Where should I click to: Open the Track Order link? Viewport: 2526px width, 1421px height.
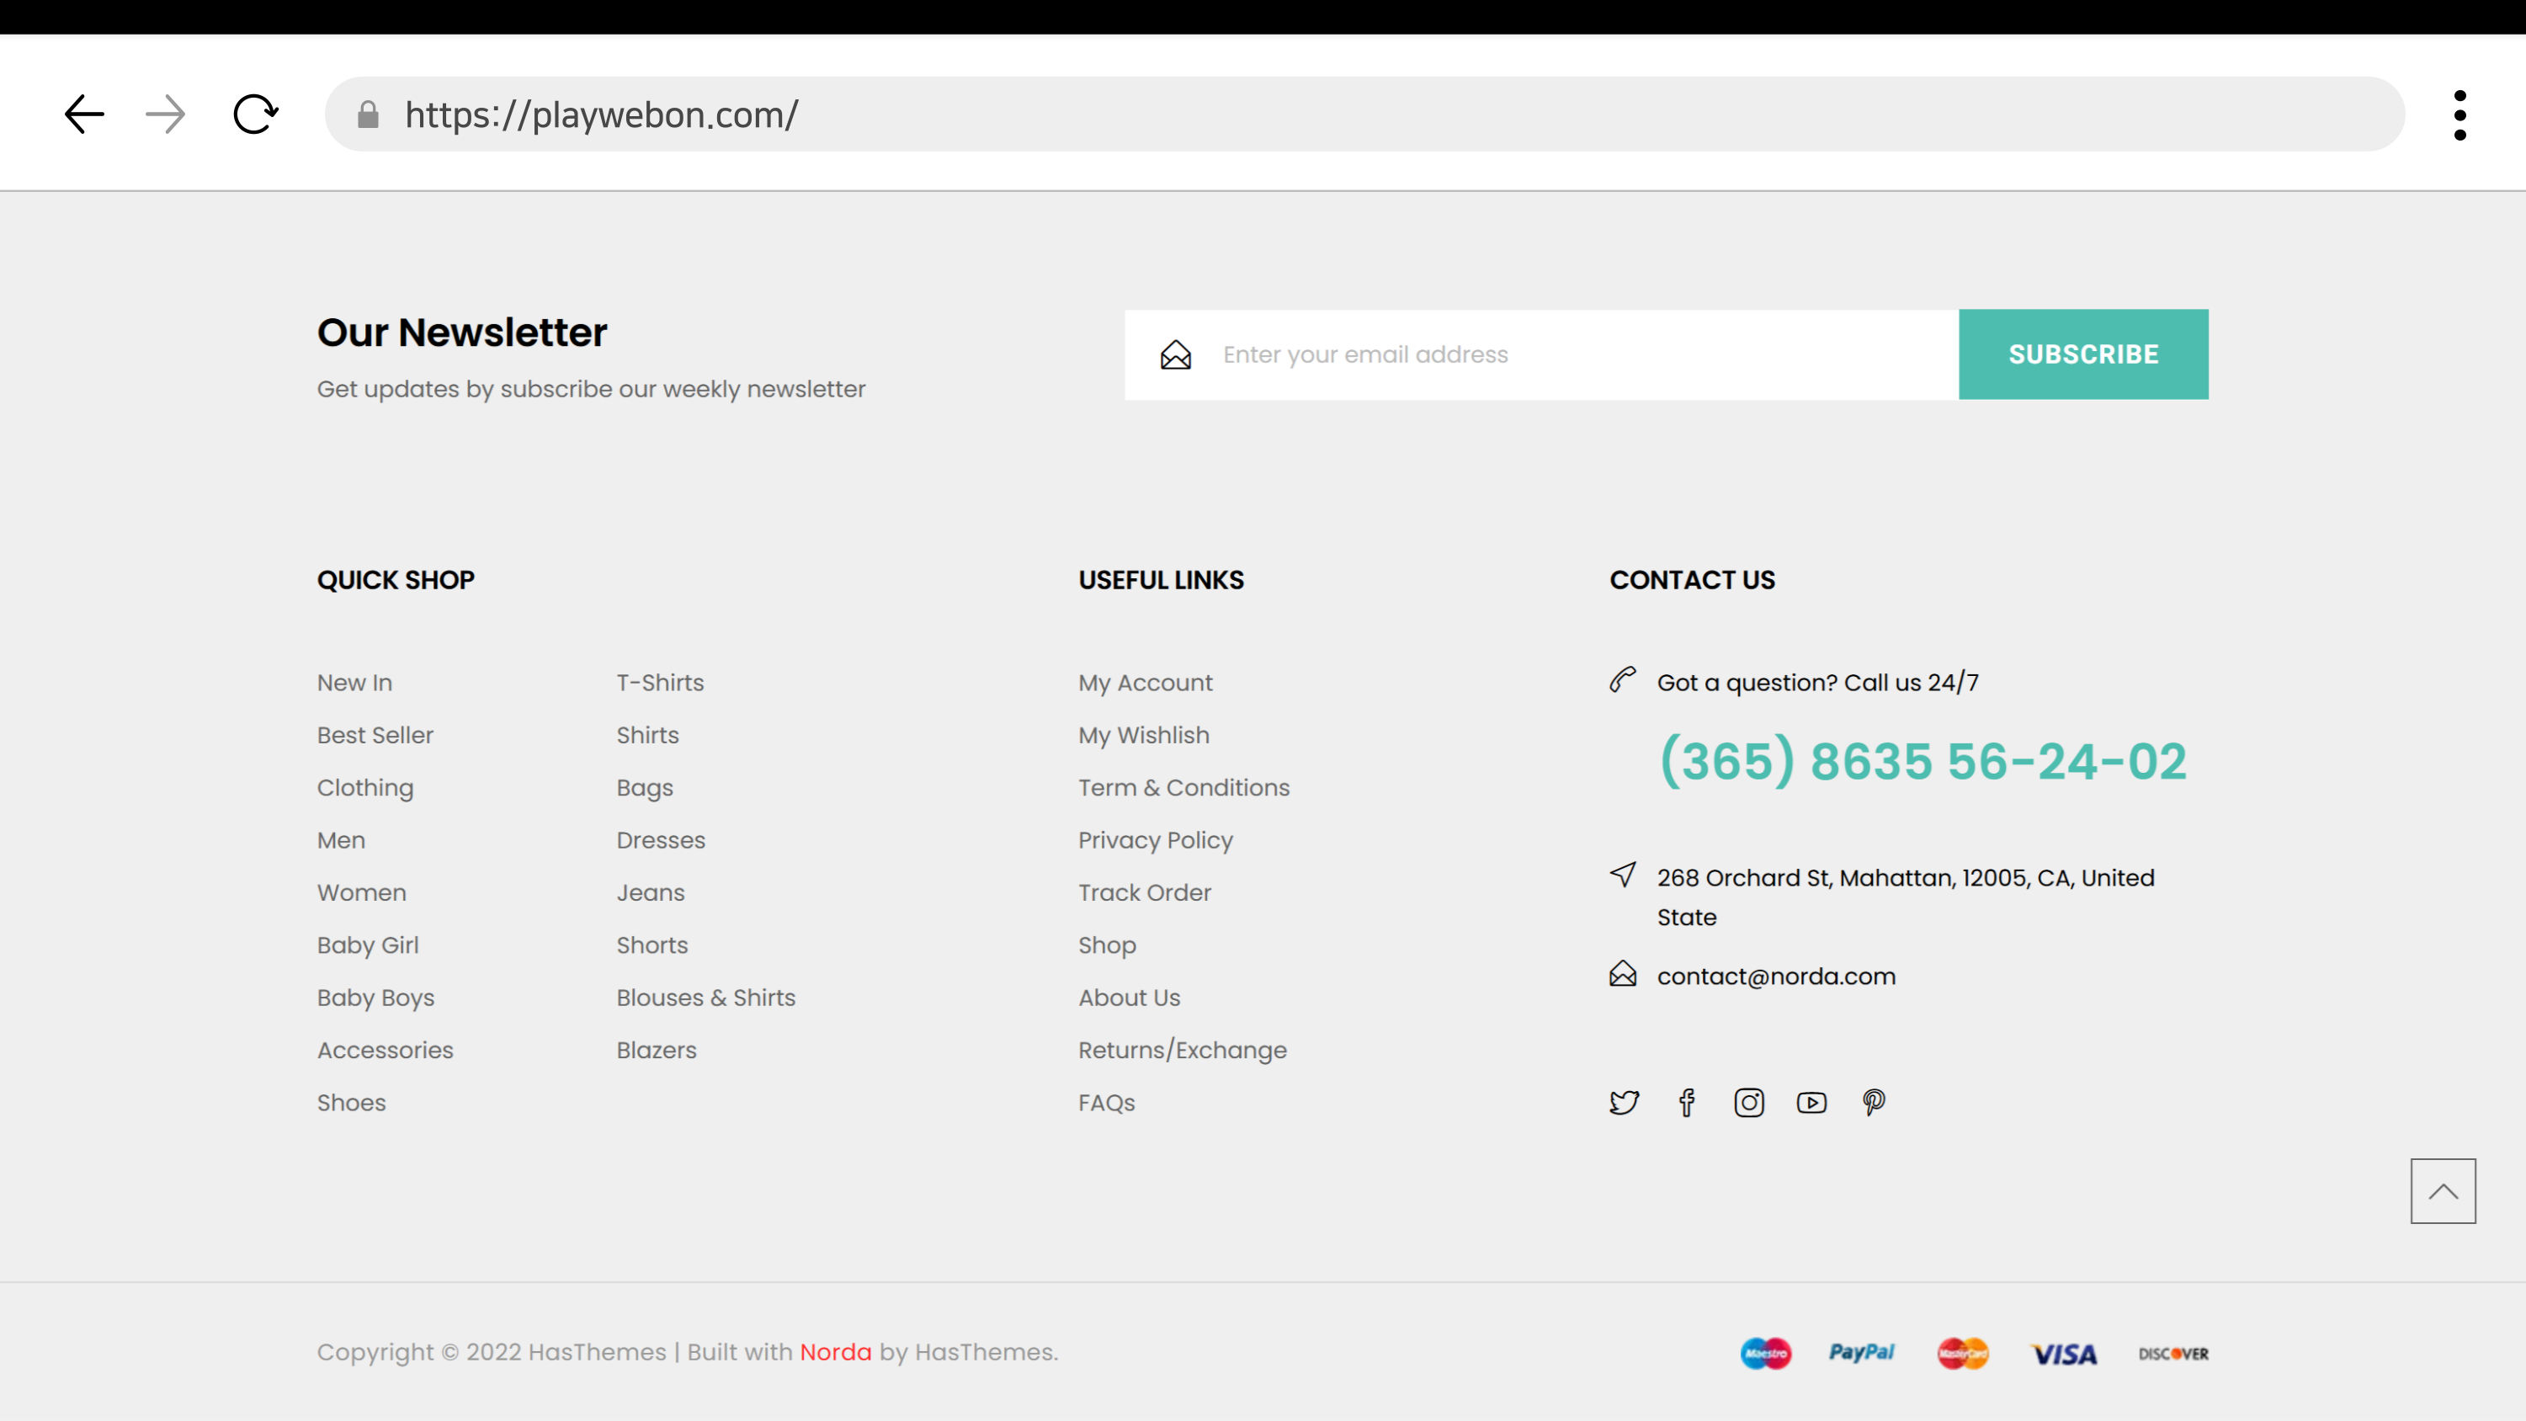pyautogui.click(x=1145, y=892)
